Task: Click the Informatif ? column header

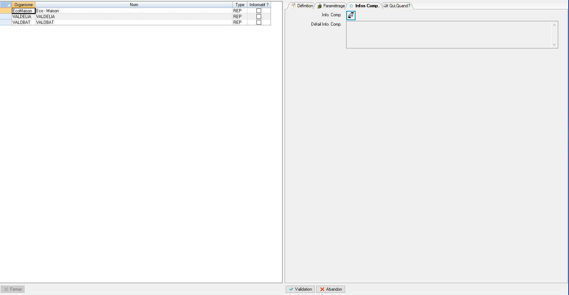Action: (259, 5)
